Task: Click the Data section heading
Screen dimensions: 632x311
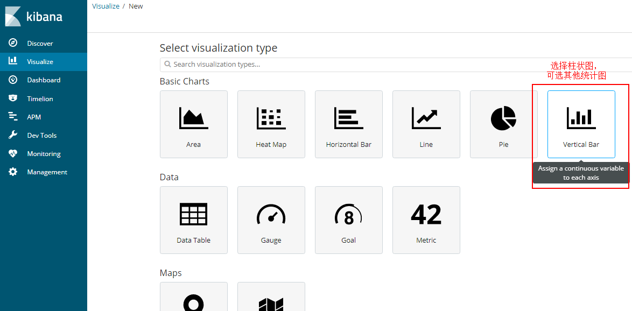Action: point(169,177)
